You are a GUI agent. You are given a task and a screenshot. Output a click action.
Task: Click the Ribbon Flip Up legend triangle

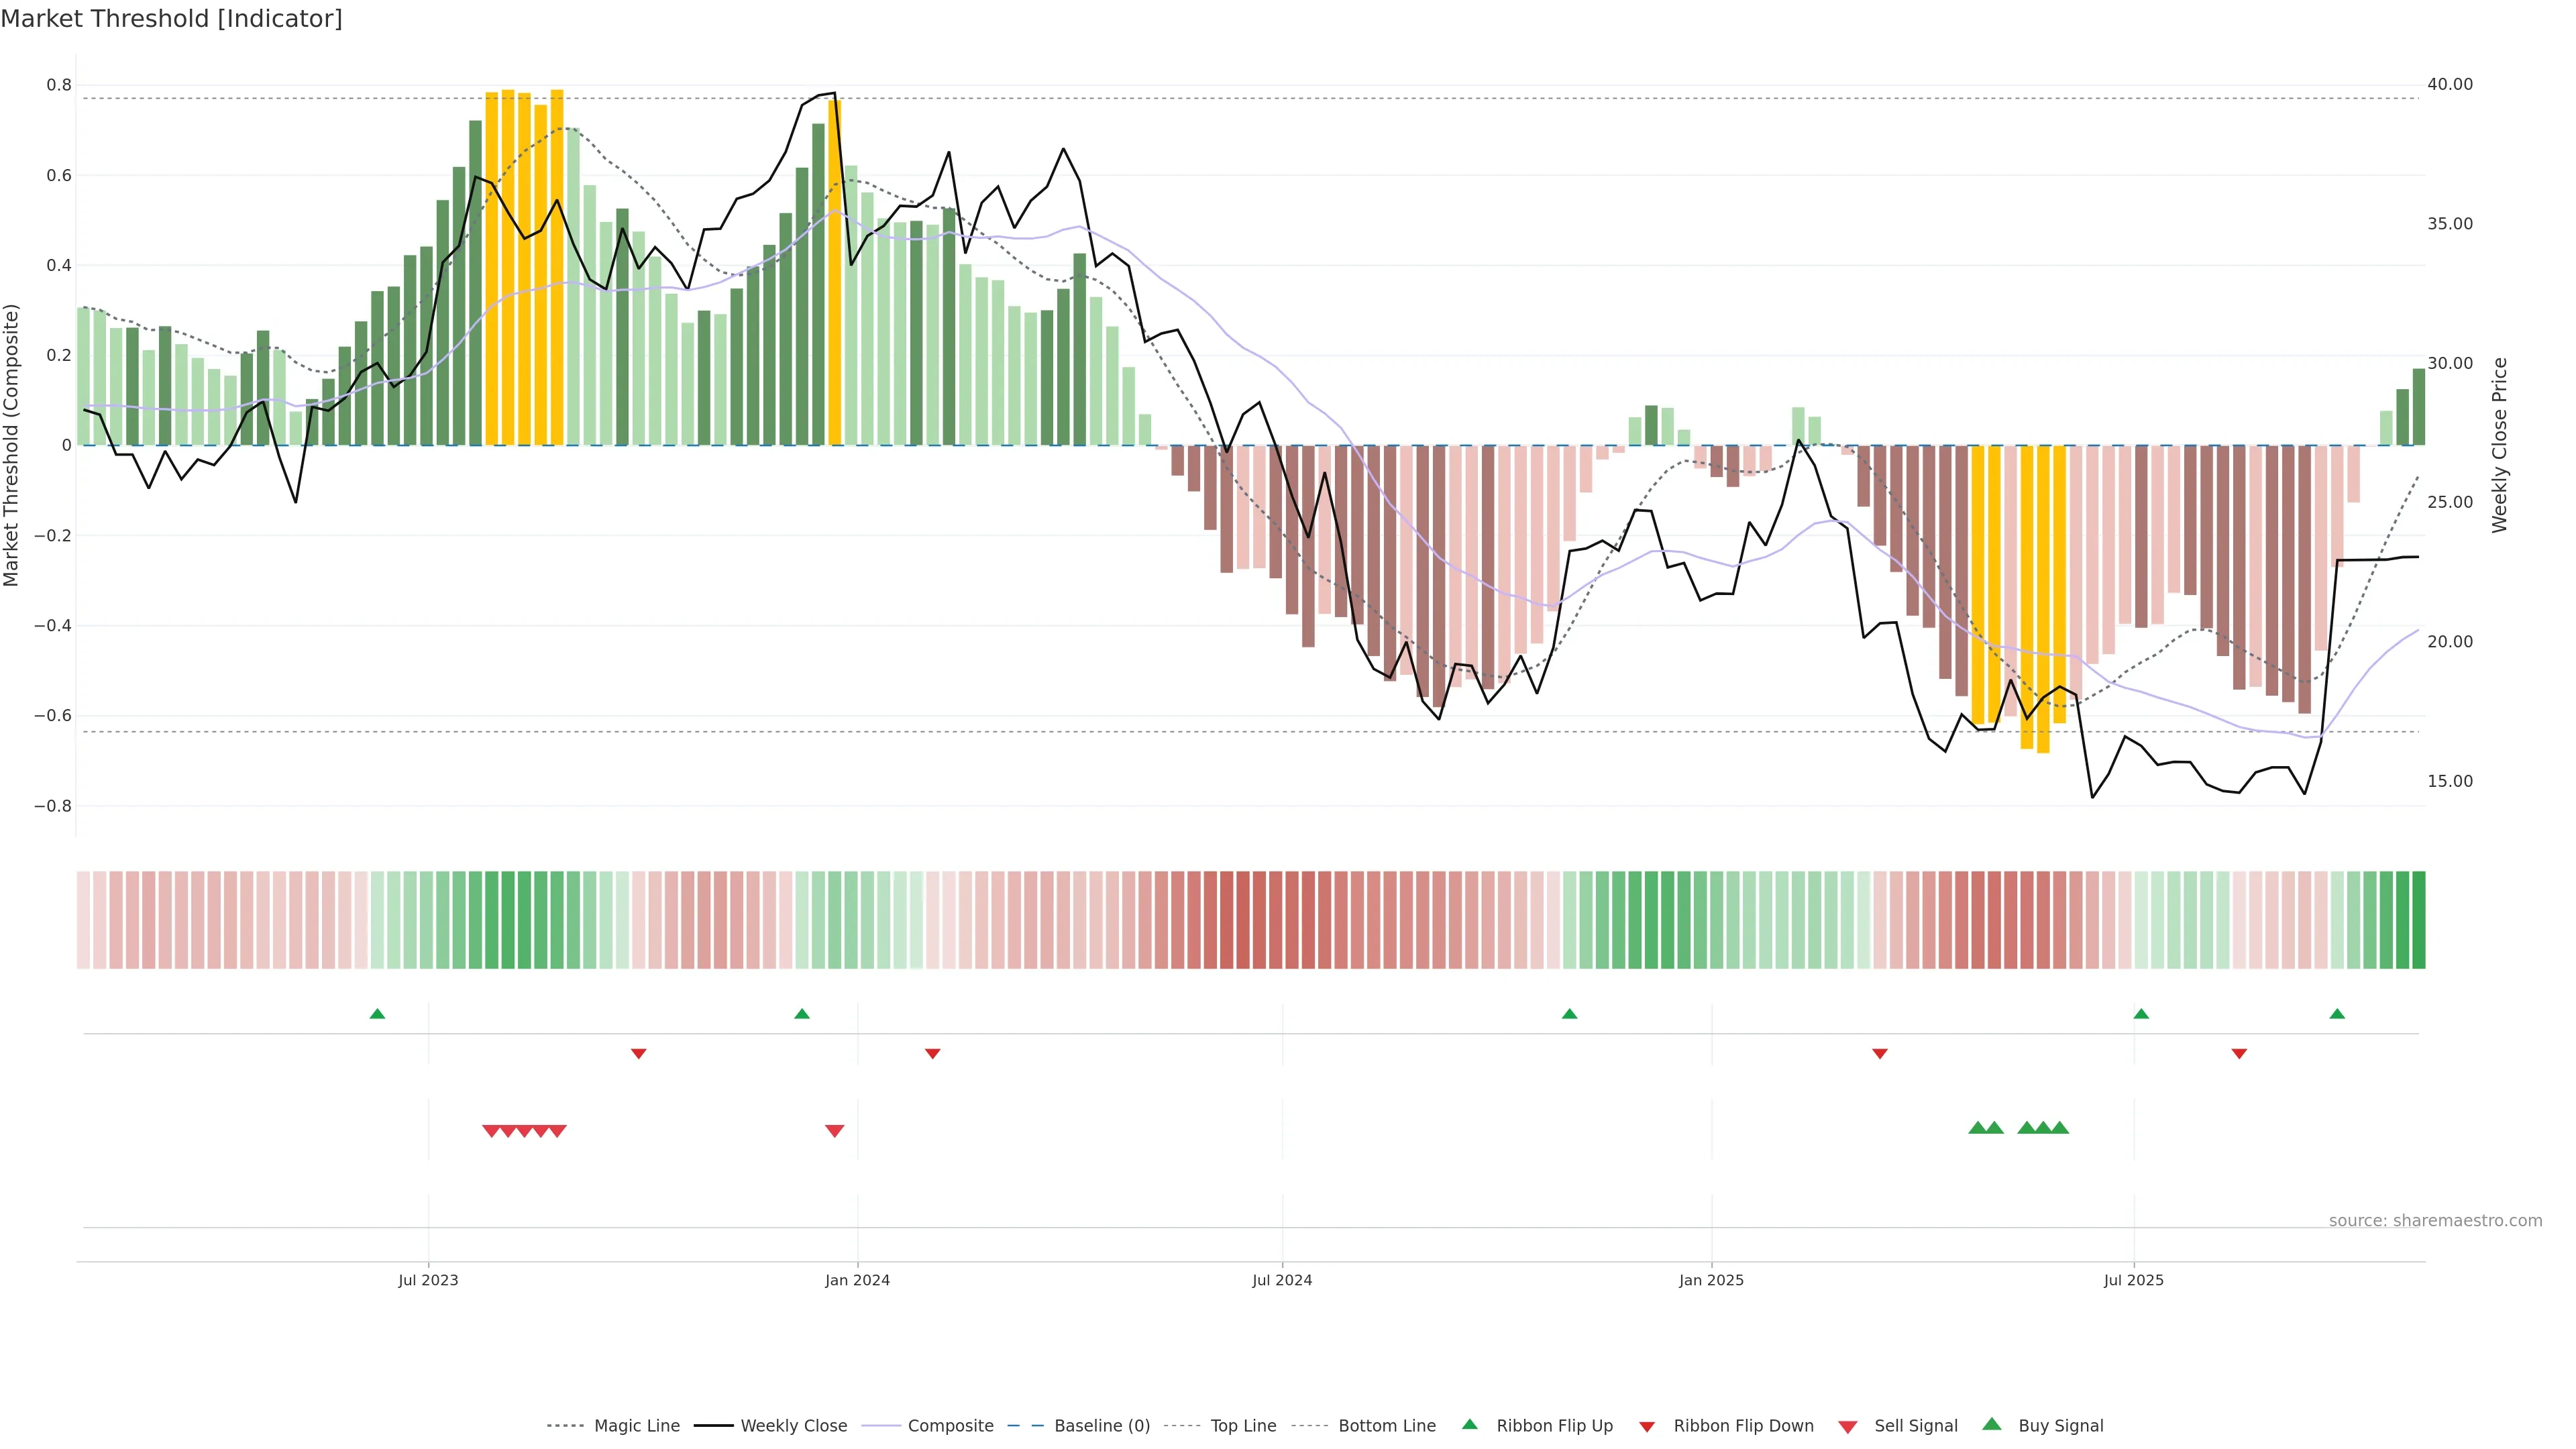(x=1469, y=1424)
